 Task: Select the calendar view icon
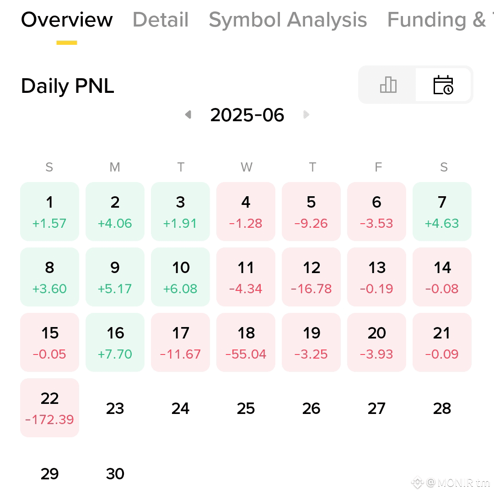click(443, 85)
